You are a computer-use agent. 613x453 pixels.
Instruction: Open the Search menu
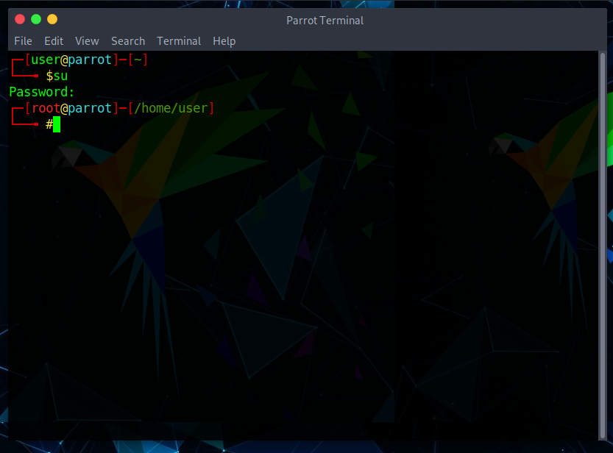[x=128, y=41]
